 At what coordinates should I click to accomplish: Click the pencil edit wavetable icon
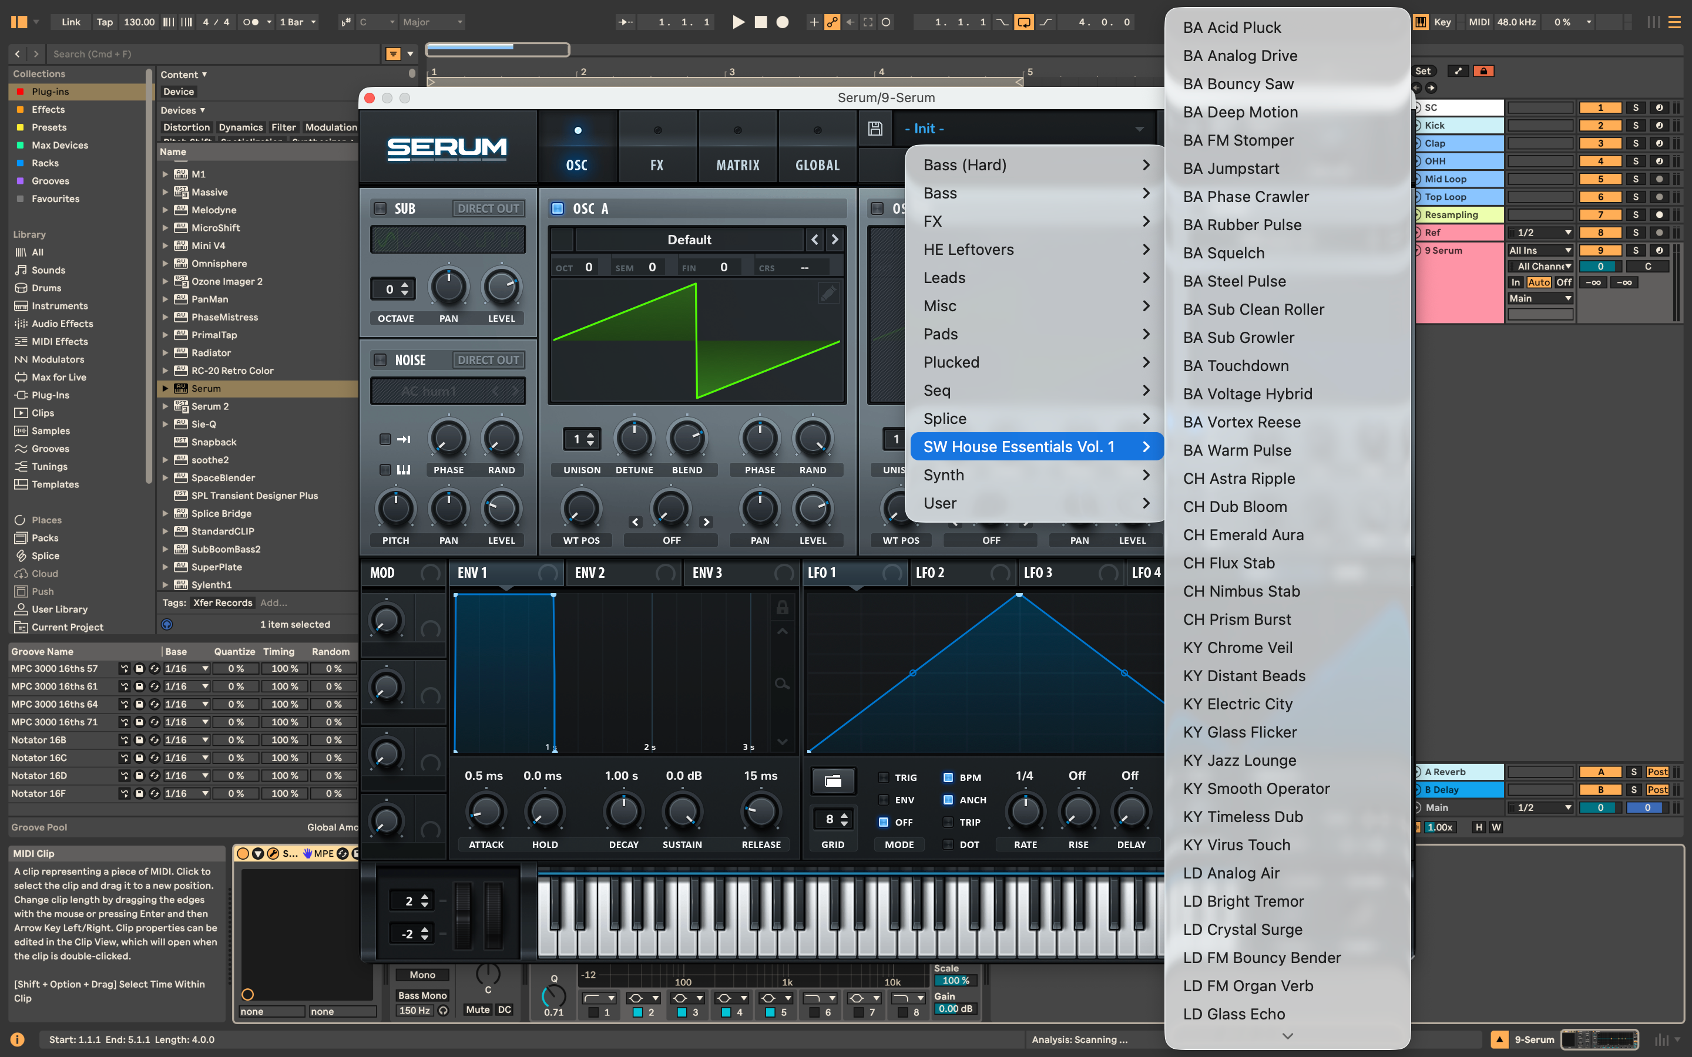[828, 293]
